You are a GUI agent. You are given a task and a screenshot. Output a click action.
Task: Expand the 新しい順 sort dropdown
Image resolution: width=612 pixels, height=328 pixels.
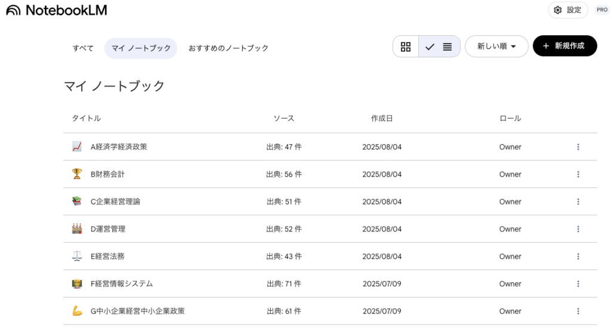coord(496,47)
